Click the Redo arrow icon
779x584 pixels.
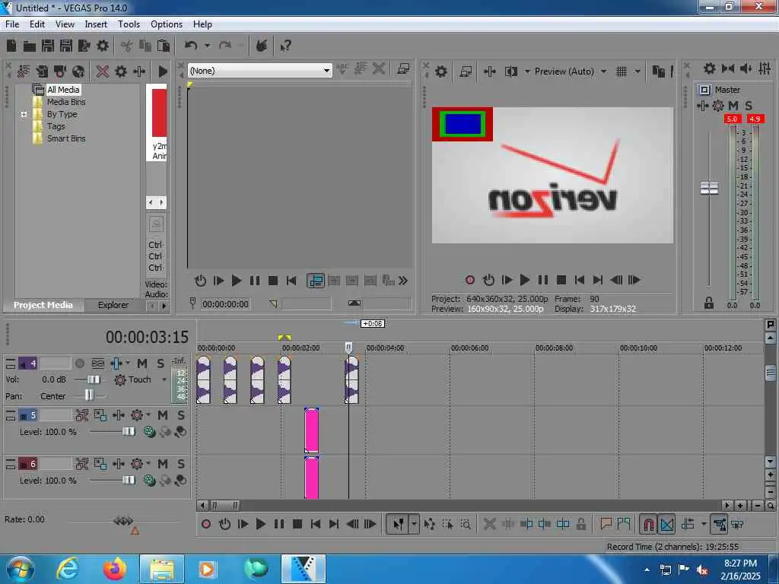click(x=225, y=46)
